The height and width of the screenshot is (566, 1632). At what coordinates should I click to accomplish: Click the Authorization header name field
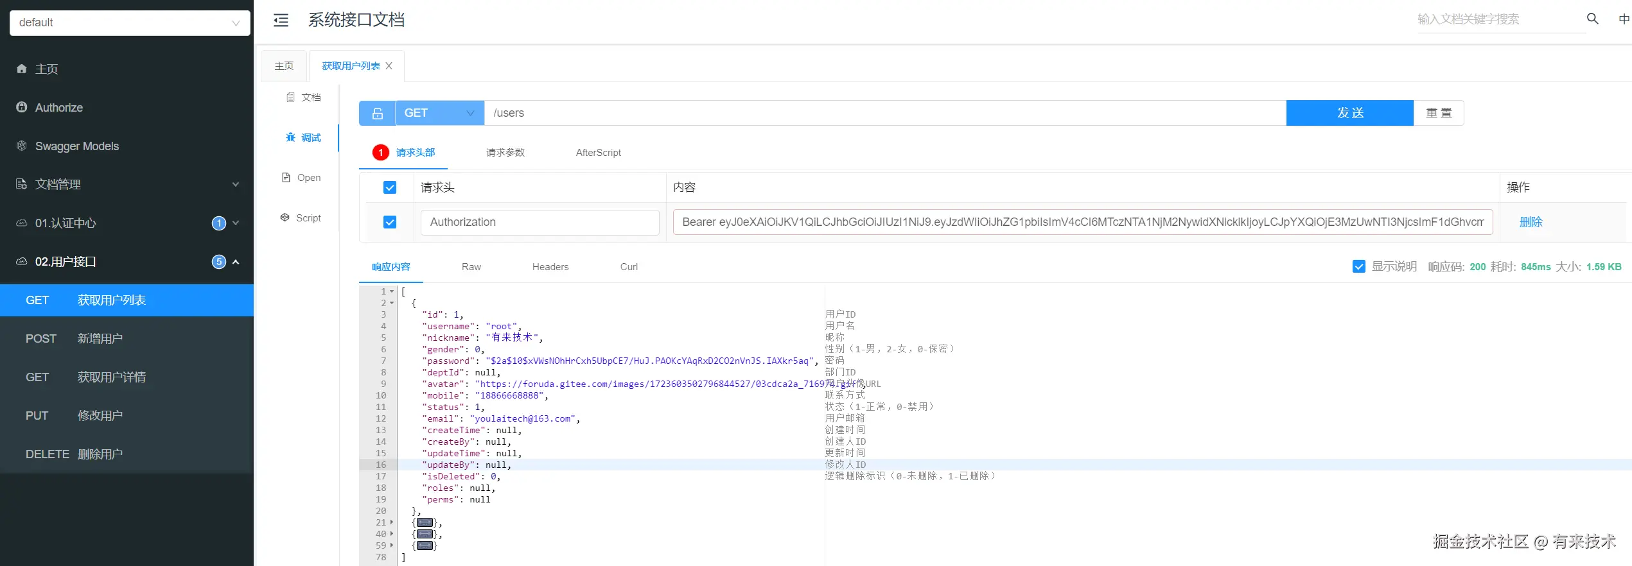[540, 222]
